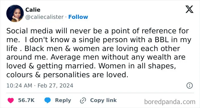Click the Reply label
200x108 pixels.
coord(63,100)
